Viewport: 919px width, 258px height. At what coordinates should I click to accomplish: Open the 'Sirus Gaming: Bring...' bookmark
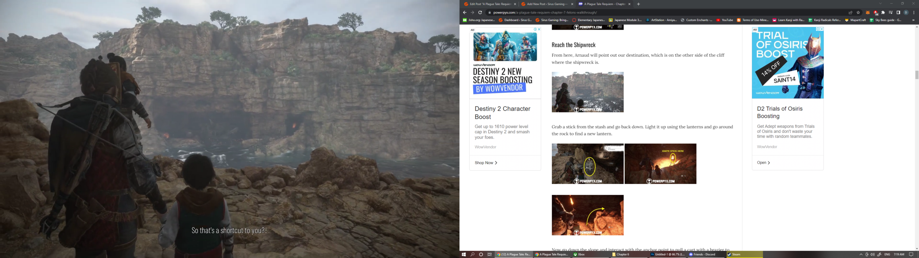552,20
